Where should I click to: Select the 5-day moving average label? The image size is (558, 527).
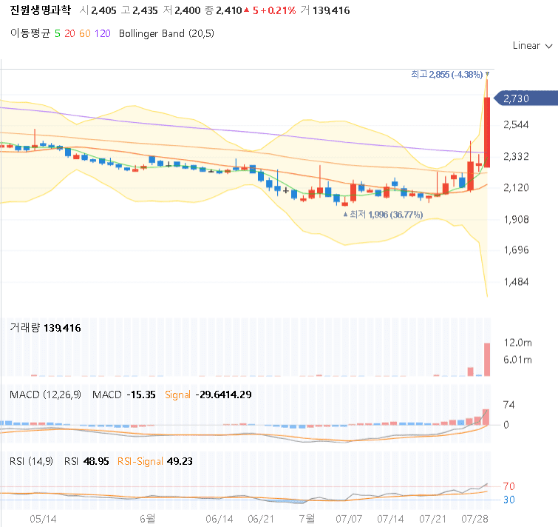pyautogui.click(x=58, y=33)
